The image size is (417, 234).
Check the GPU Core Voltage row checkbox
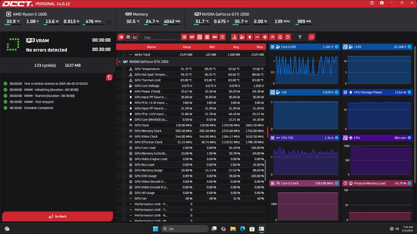(124, 86)
